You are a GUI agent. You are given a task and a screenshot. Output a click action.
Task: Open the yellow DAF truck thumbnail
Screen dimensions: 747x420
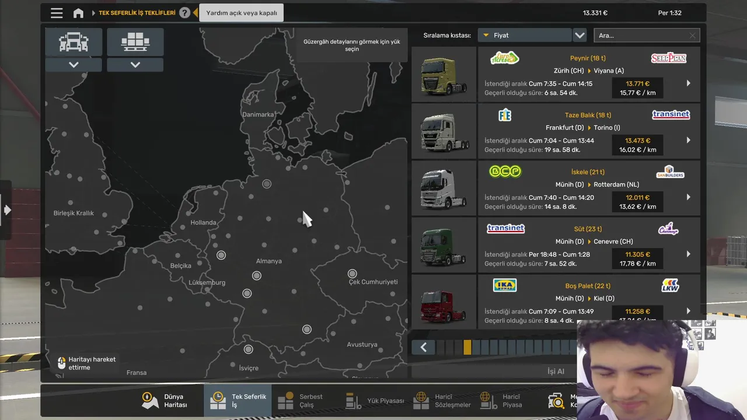click(x=444, y=74)
